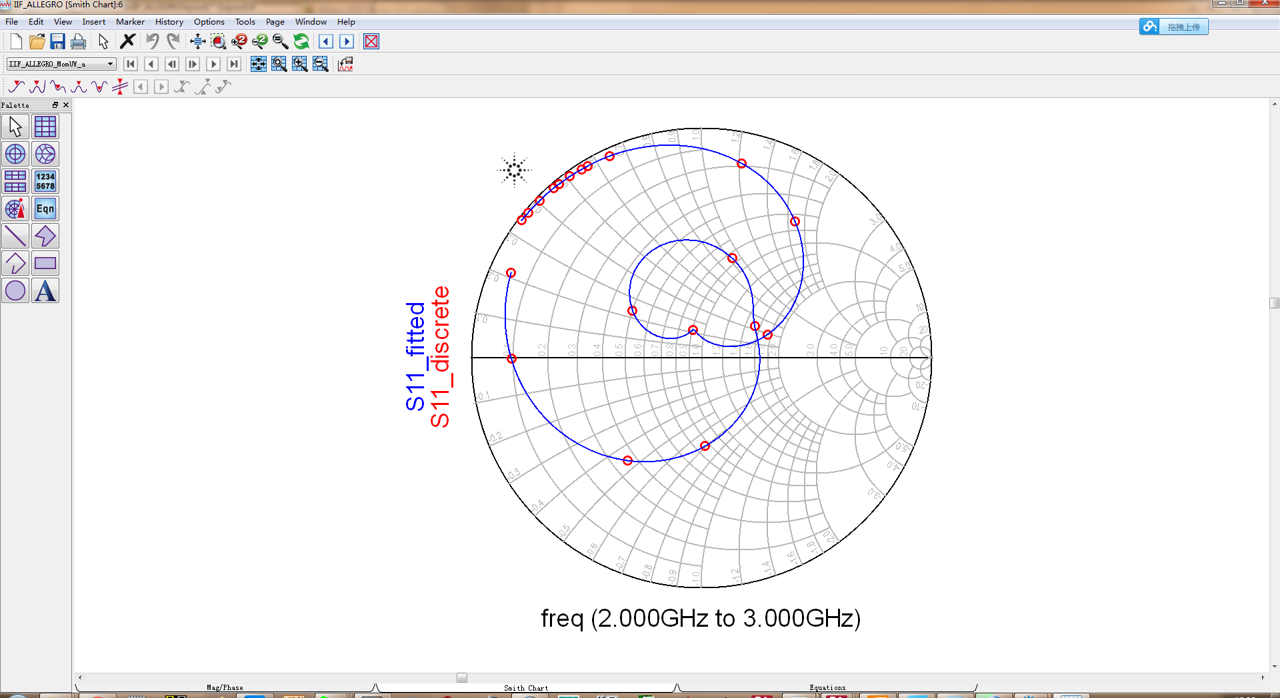The height and width of the screenshot is (698, 1280).
Task: Undo the last action
Action: 152,41
